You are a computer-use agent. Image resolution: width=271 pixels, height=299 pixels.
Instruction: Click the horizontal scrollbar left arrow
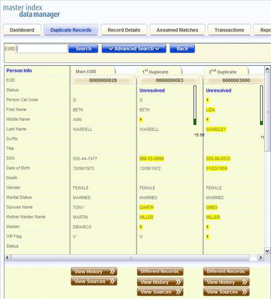[7, 258]
